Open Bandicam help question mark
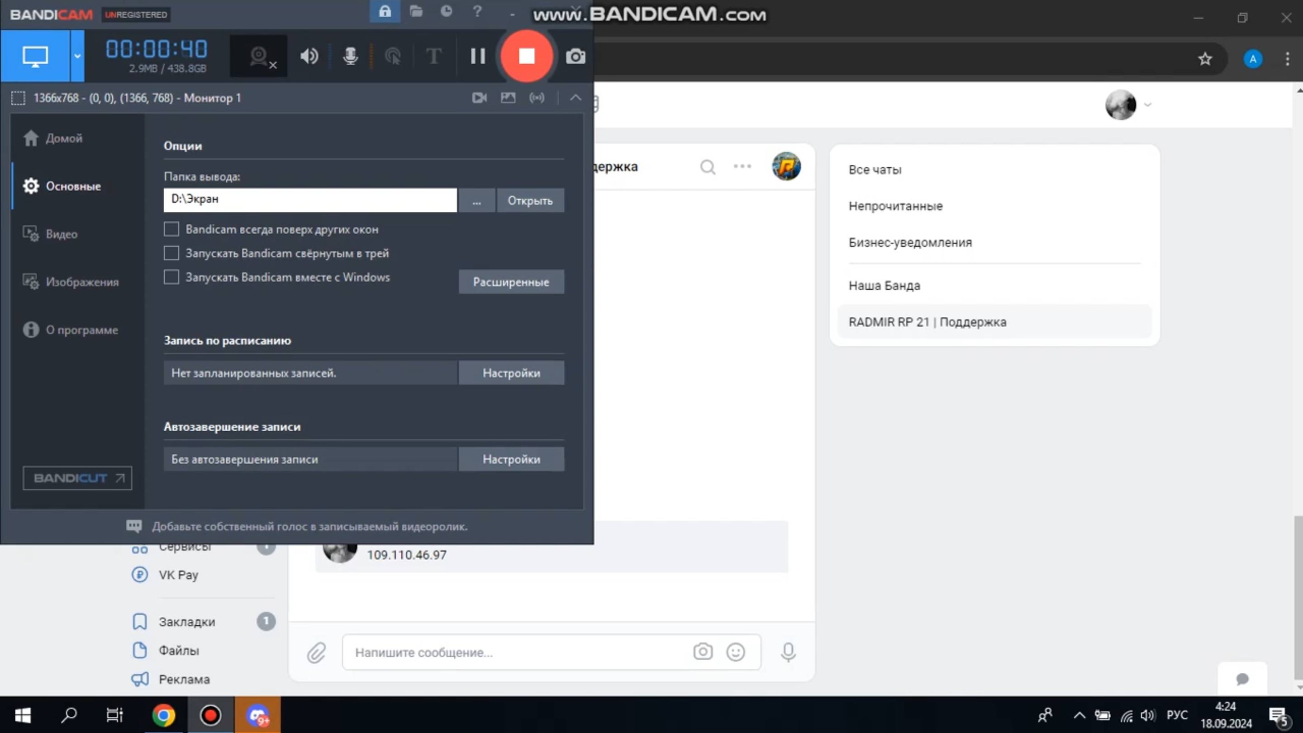 (x=477, y=11)
